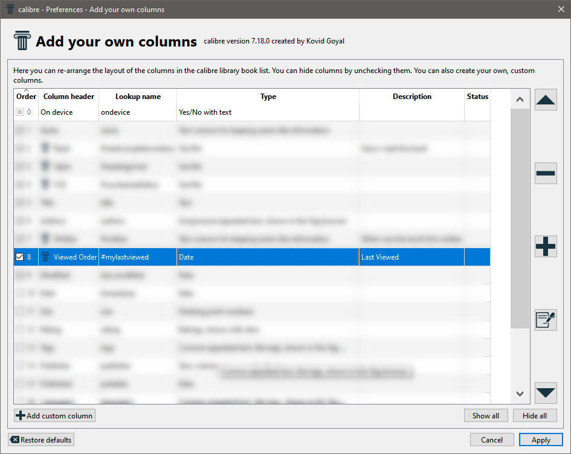
Task: Uncheck the Viewed Order column checkbox
Action: click(20, 257)
